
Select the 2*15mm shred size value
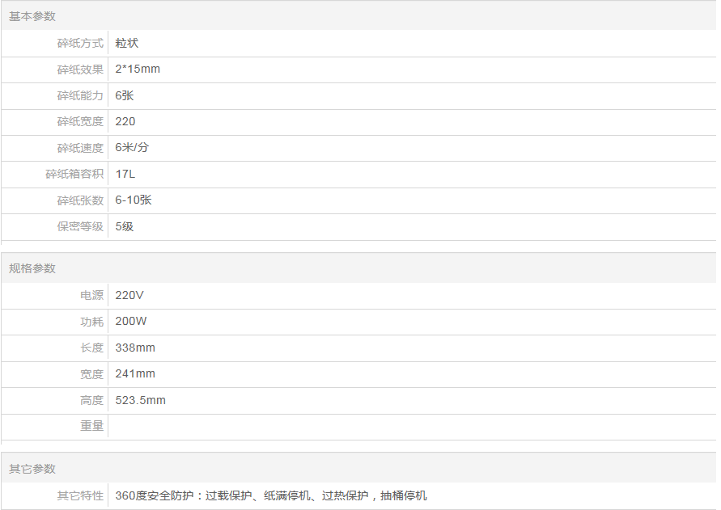(x=138, y=70)
